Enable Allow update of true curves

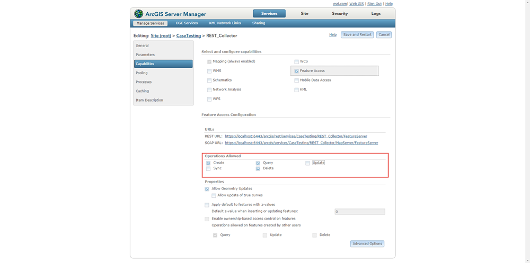[x=214, y=195]
